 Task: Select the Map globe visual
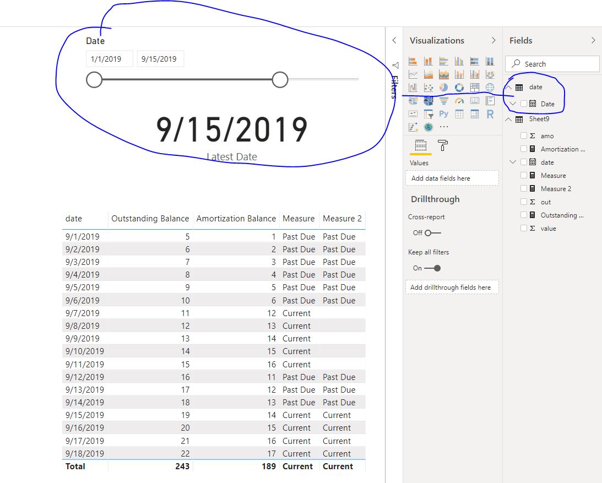[490, 88]
